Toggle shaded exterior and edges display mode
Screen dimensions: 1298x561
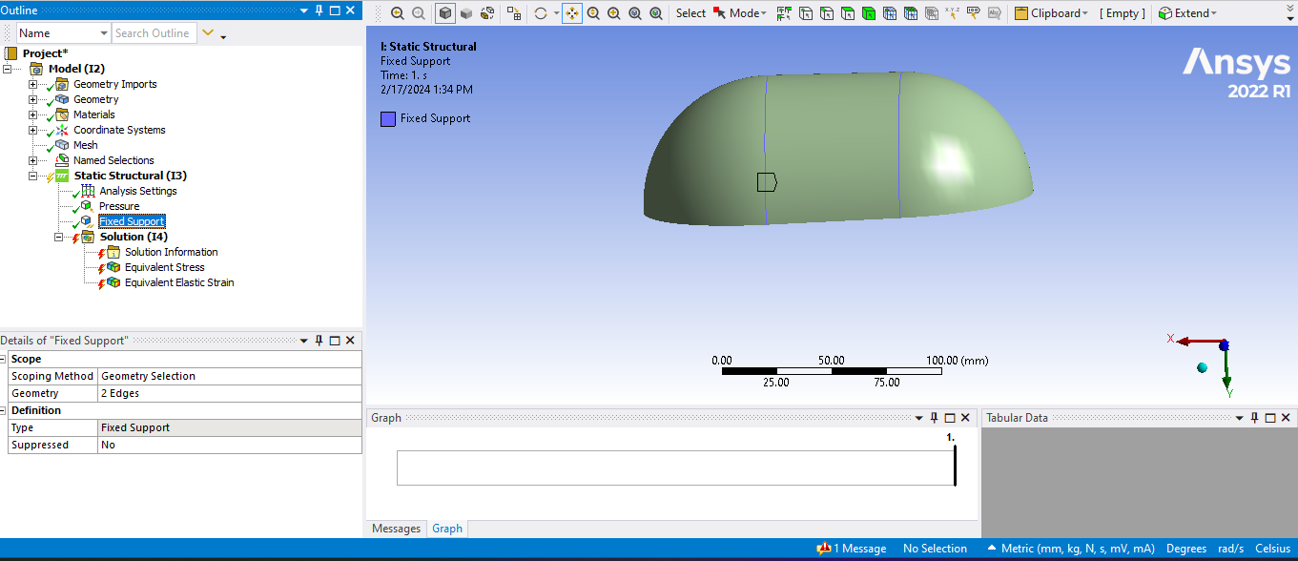click(x=445, y=13)
